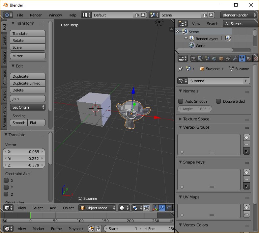Open the File menu
The width and height of the screenshot is (259, 233).
(20, 15)
